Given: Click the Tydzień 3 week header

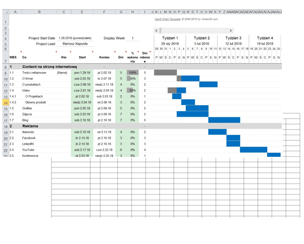Looking at the screenshot, I should coord(233,38).
